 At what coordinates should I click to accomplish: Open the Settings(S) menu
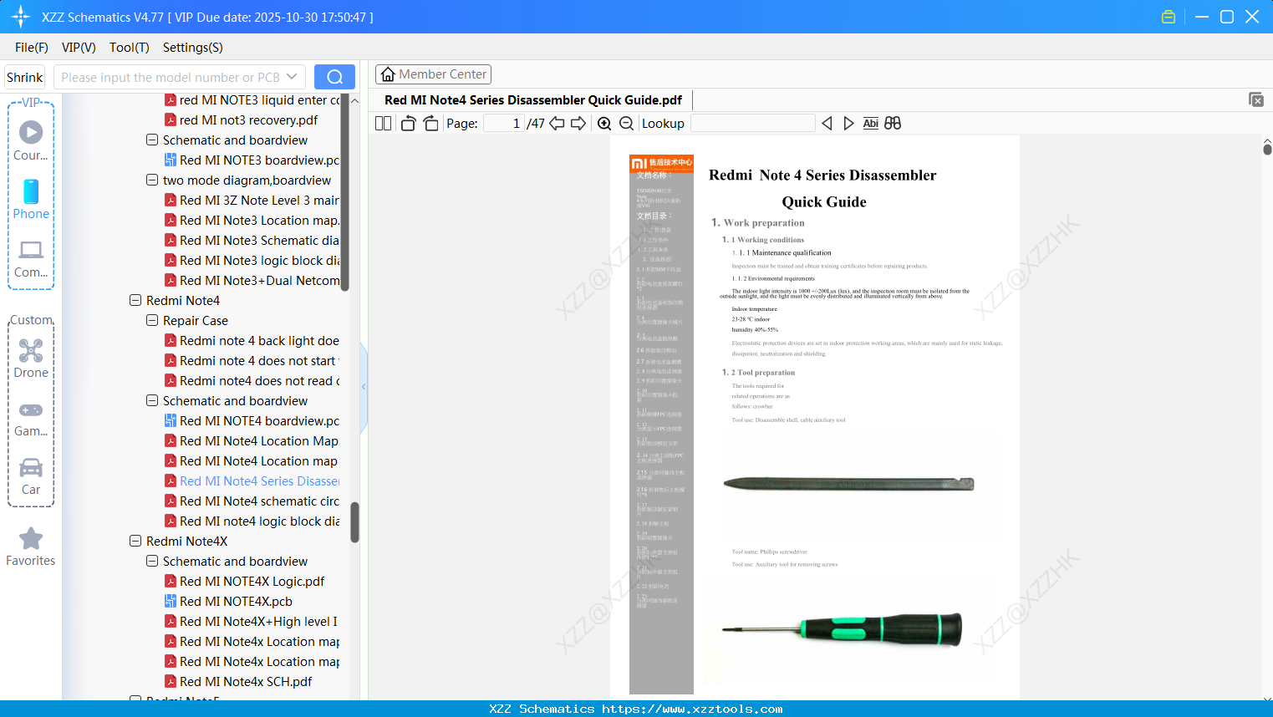(192, 48)
